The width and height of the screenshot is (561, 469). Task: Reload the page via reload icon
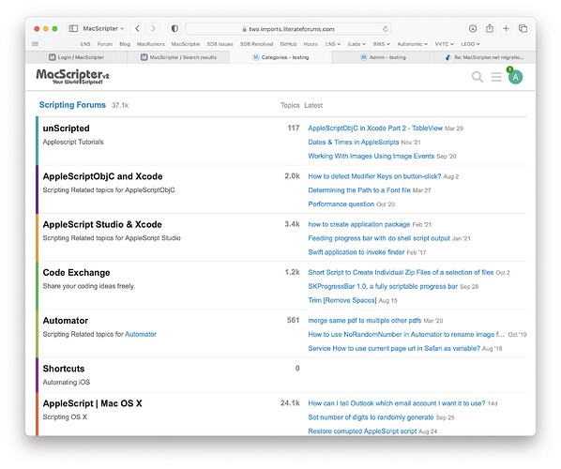(x=385, y=29)
